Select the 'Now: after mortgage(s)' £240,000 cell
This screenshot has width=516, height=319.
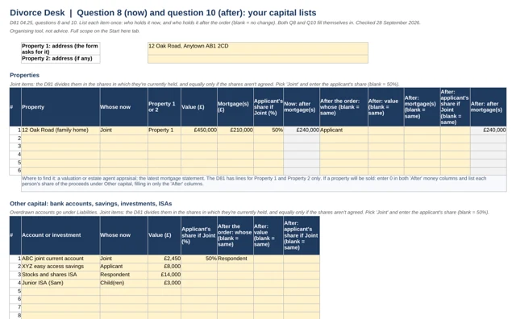301,130
